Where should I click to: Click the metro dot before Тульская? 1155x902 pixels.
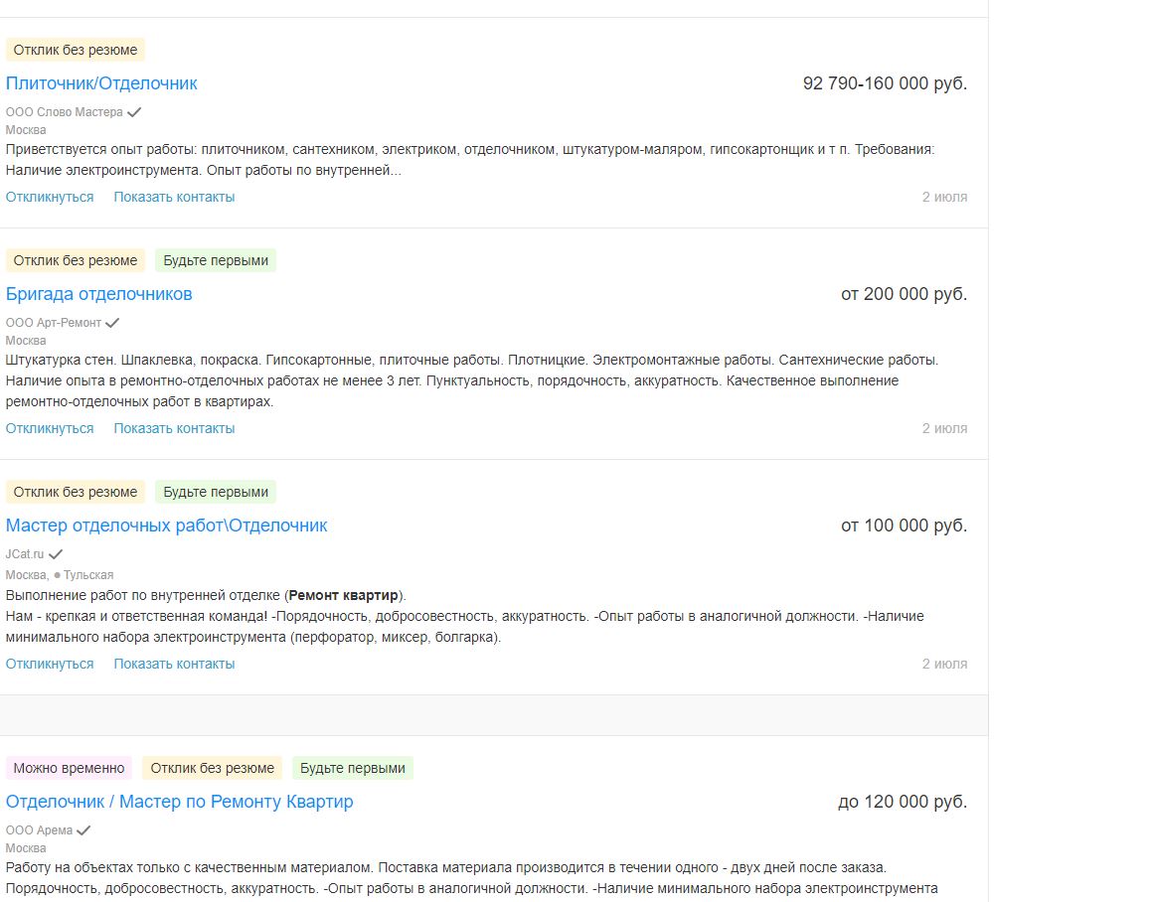click(x=58, y=575)
